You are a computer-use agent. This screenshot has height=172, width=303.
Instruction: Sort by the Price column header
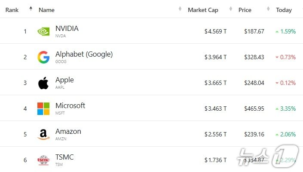(x=245, y=10)
